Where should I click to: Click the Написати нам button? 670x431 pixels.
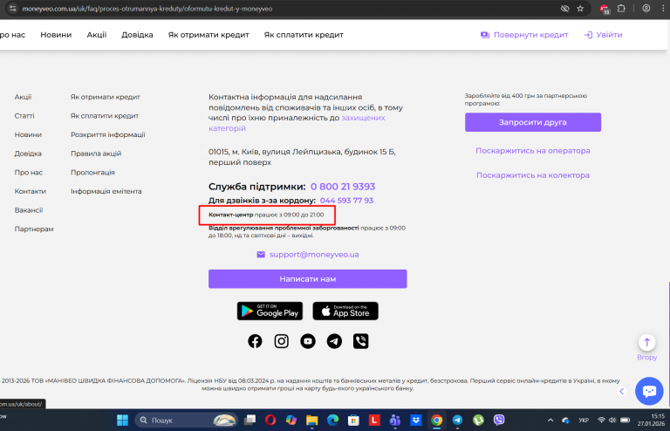308,279
